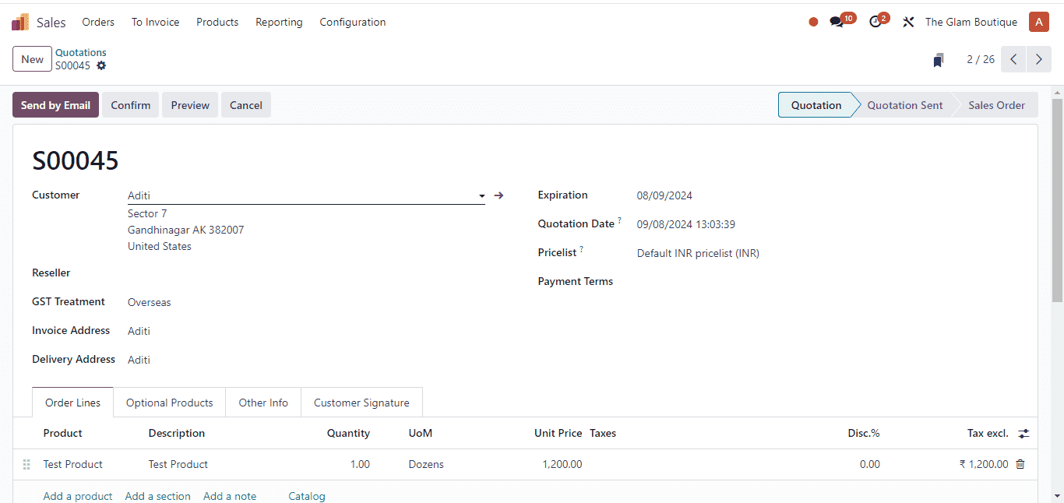This screenshot has height=503, width=1064.
Task: Click the debug tools wrench icon
Action: click(908, 23)
